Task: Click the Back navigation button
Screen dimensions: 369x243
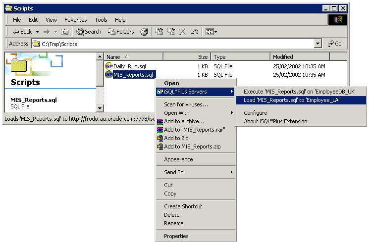Action: (21, 32)
